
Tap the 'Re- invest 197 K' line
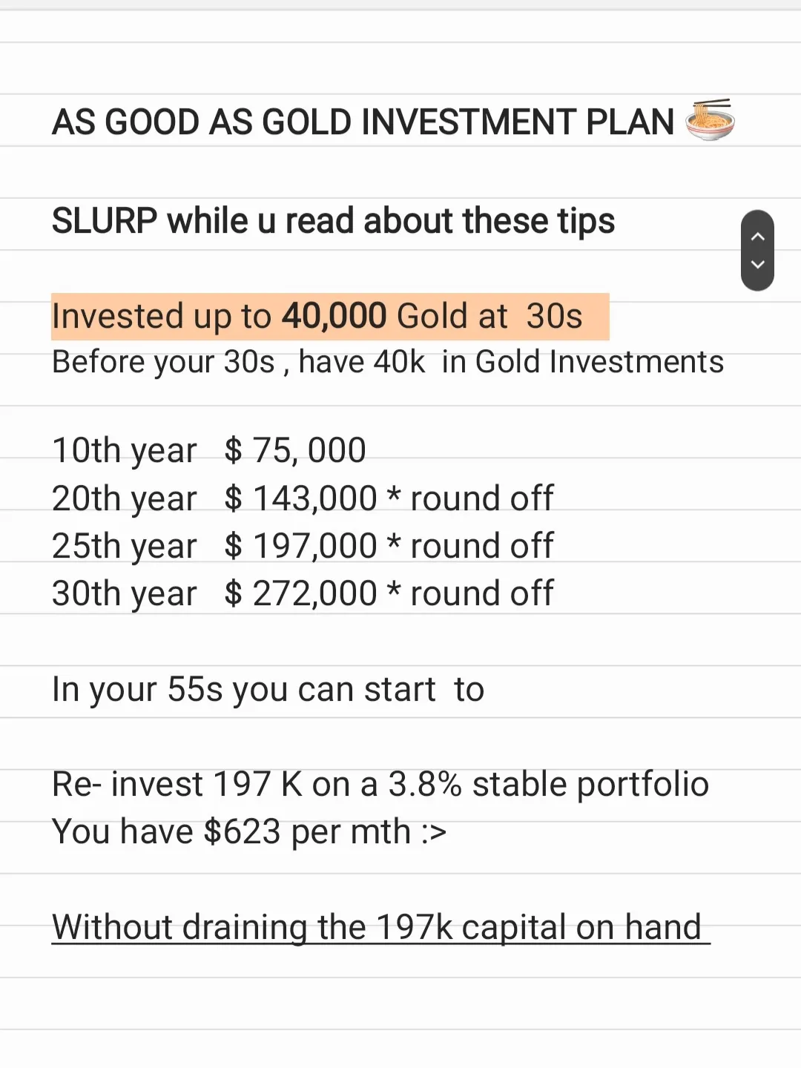coord(380,785)
